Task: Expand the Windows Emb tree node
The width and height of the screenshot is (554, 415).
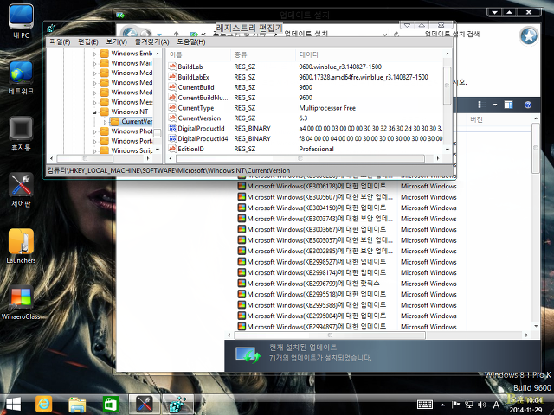Action: coord(94,54)
